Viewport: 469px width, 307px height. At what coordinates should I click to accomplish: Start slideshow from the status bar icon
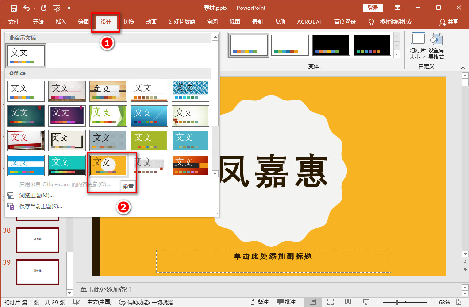365,302
